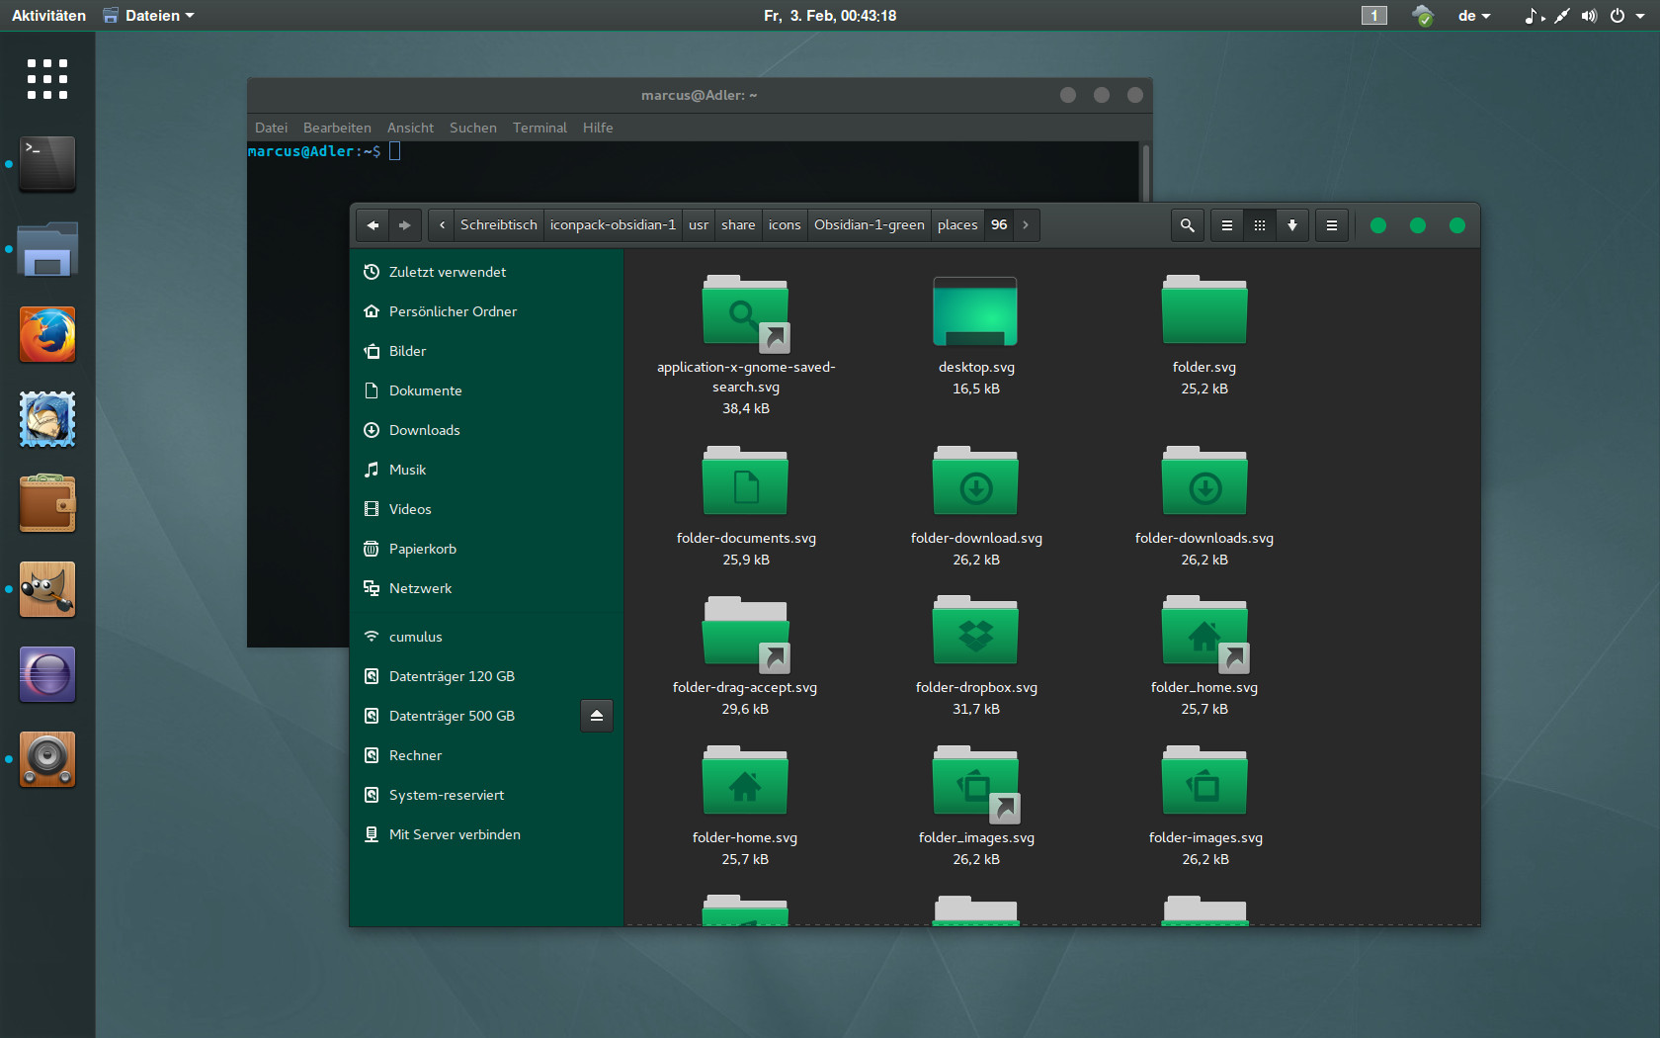Navigate to Schreibtisch in path bar
The width and height of the screenshot is (1660, 1038).
tap(499, 225)
